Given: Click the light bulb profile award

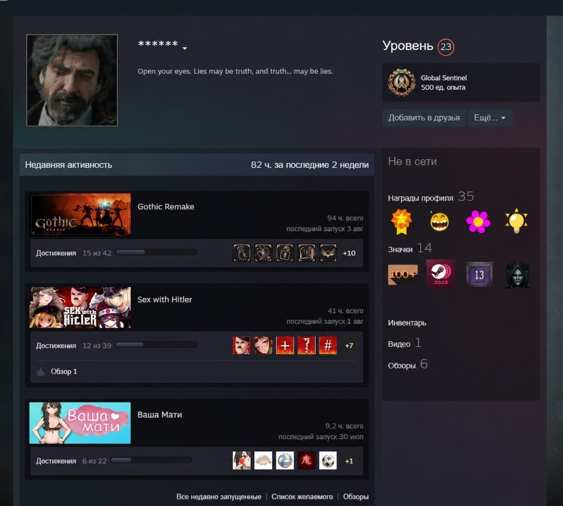Looking at the screenshot, I should tap(516, 221).
